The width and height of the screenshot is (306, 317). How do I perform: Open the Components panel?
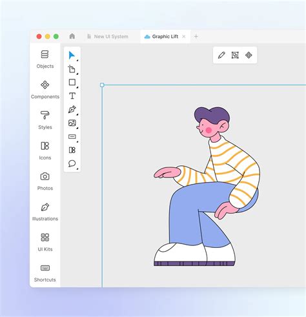[45, 90]
